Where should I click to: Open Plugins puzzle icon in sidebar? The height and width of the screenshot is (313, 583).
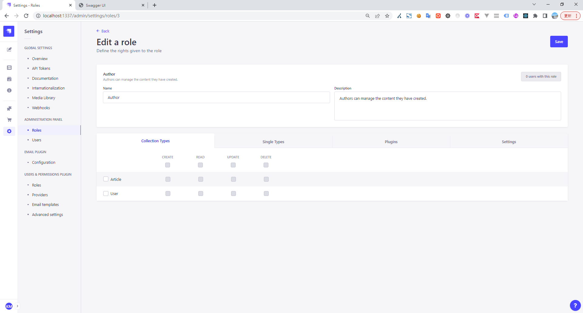[x=9, y=108]
